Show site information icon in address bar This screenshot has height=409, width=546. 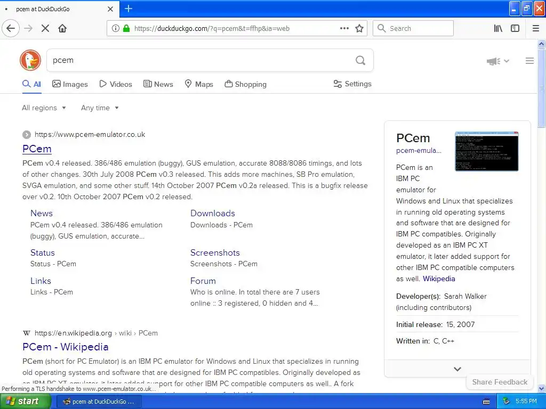point(115,28)
